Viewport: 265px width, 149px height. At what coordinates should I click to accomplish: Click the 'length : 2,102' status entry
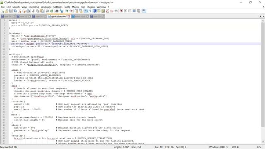[x=121, y=147]
